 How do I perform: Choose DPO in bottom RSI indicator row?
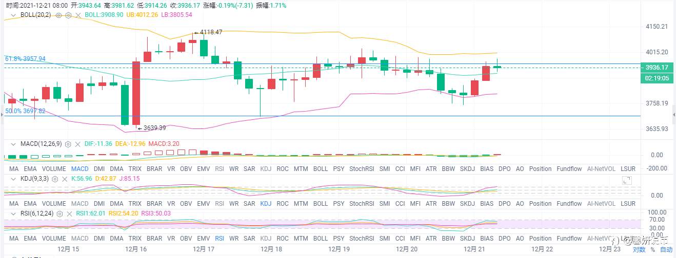click(x=505, y=239)
